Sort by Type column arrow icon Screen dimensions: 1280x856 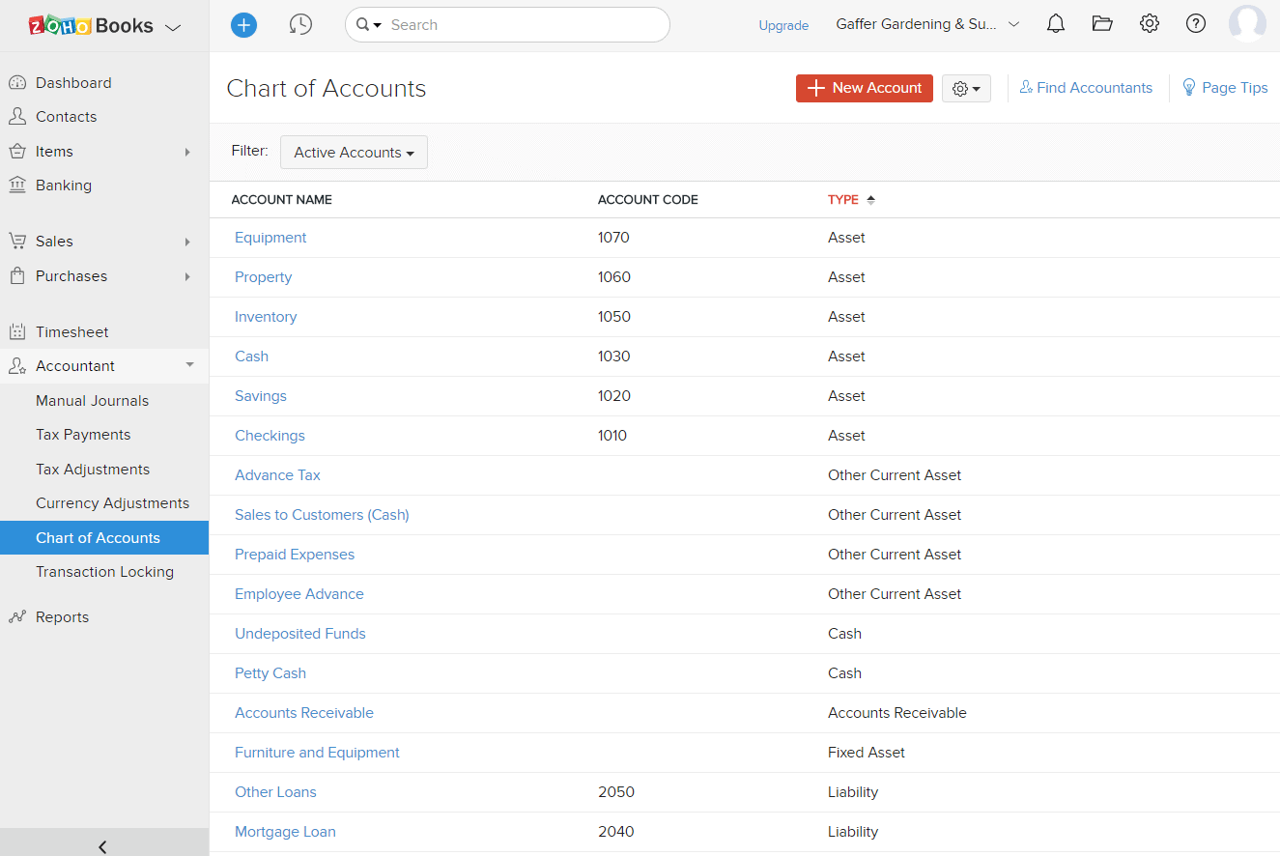pos(870,200)
